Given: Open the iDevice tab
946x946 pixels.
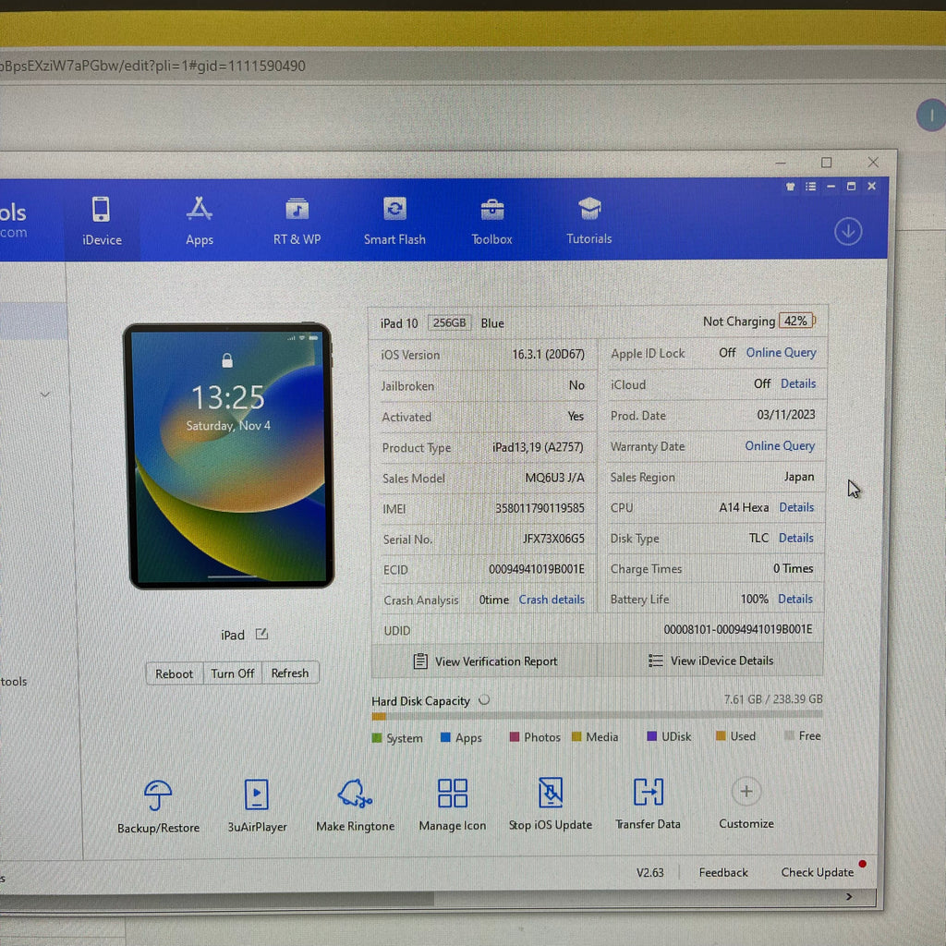Looking at the screenshot, I should click(102, 221).
